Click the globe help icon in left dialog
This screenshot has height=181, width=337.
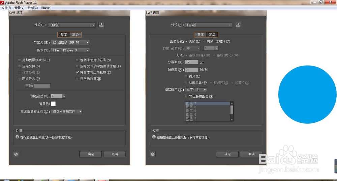click(16, 154)
